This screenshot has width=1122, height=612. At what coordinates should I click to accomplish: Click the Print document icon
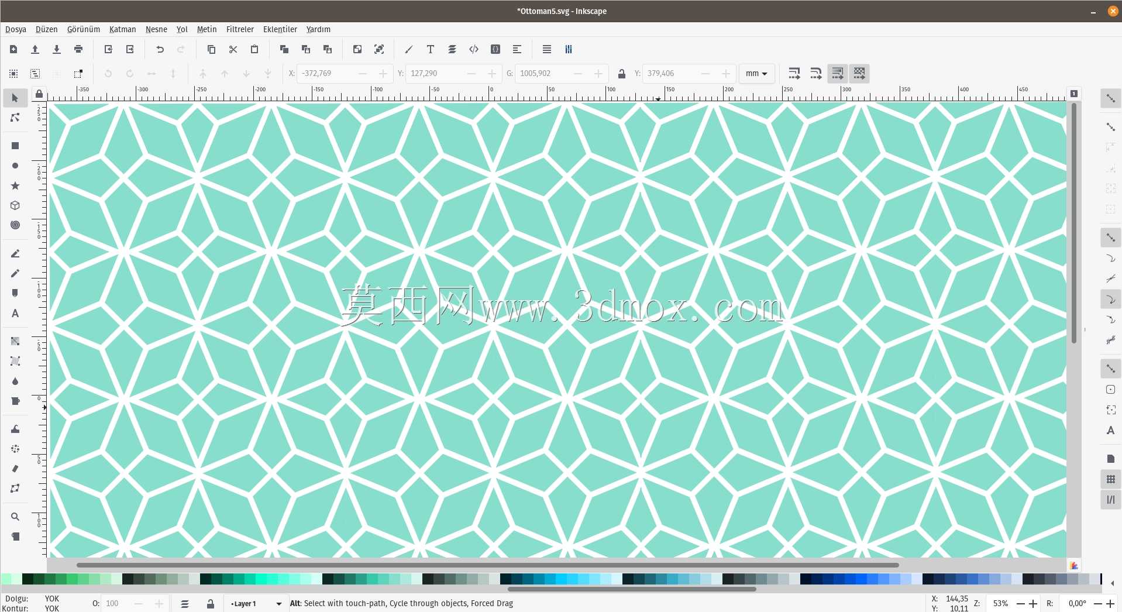click(78, 49)
